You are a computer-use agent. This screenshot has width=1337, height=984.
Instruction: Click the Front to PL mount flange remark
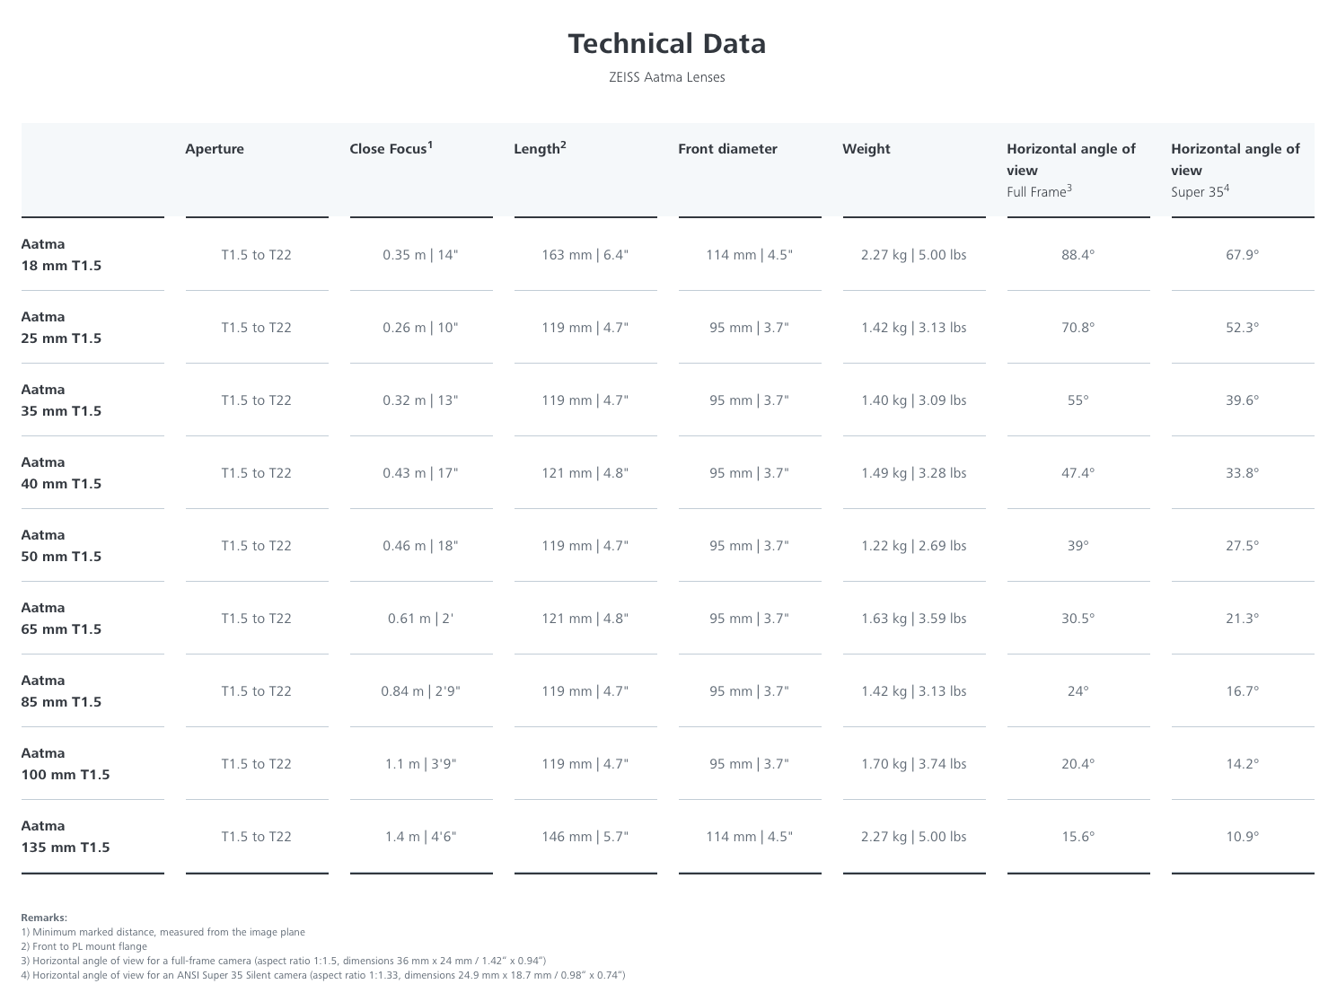click(84, 946)
